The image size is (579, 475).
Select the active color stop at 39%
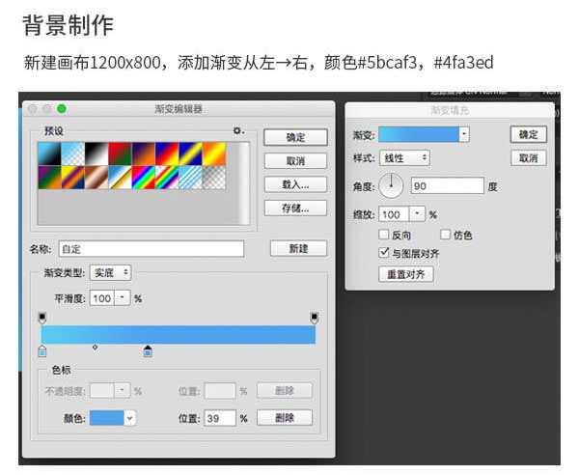point(148,350)
